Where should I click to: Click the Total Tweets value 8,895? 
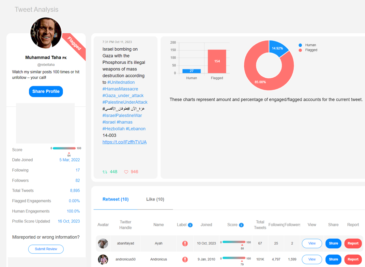75,191
